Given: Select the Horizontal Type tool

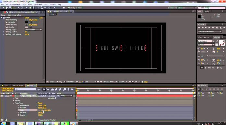Looking at the screenshot, I should 33,8.
